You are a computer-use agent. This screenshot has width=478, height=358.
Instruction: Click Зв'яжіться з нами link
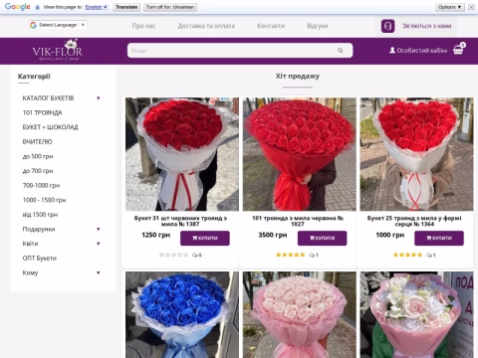[x=427, y=26]
